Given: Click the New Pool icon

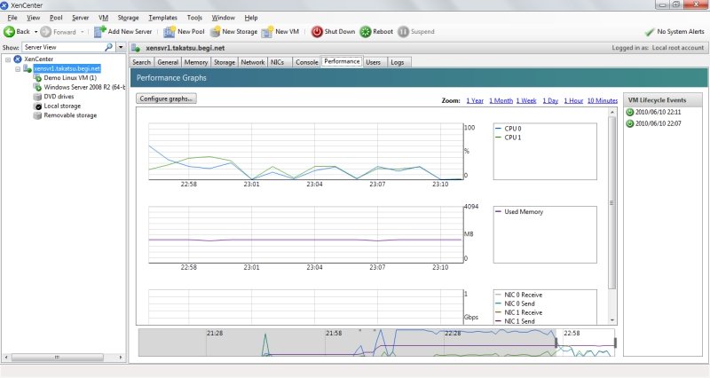Looking at the screenshot, I should (x=170, y=32).
